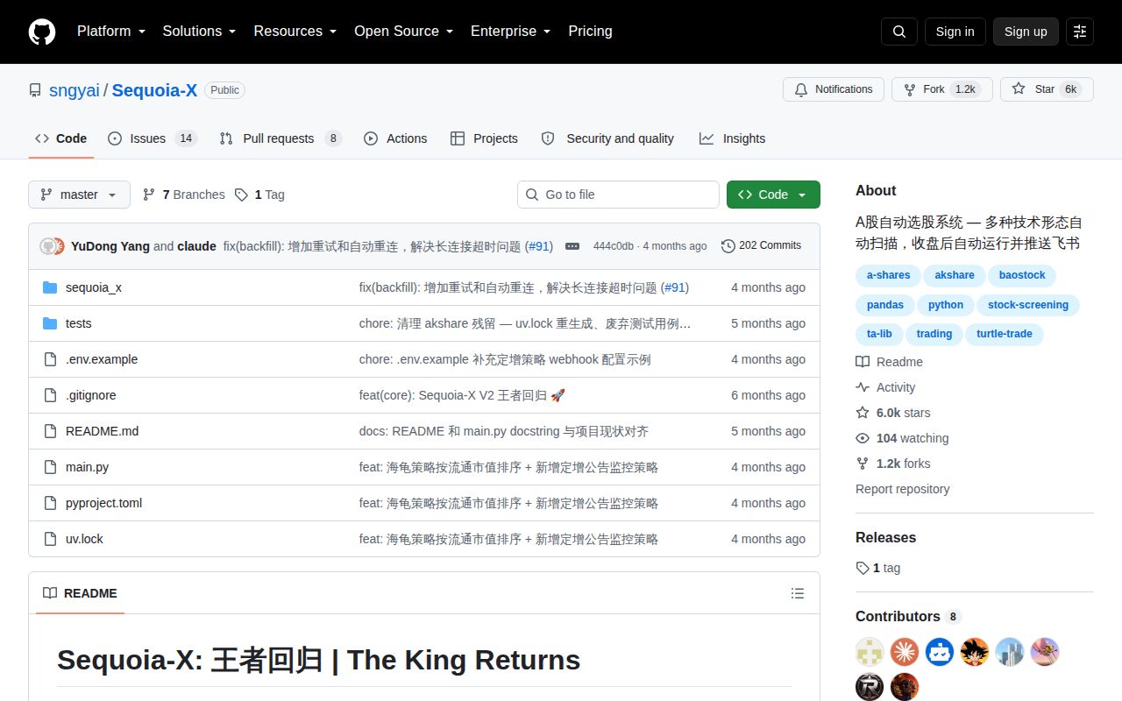This screenshot has width=1122, height=701.
Task: Star the Sequoia-X repository
Action: point(1047,89)
